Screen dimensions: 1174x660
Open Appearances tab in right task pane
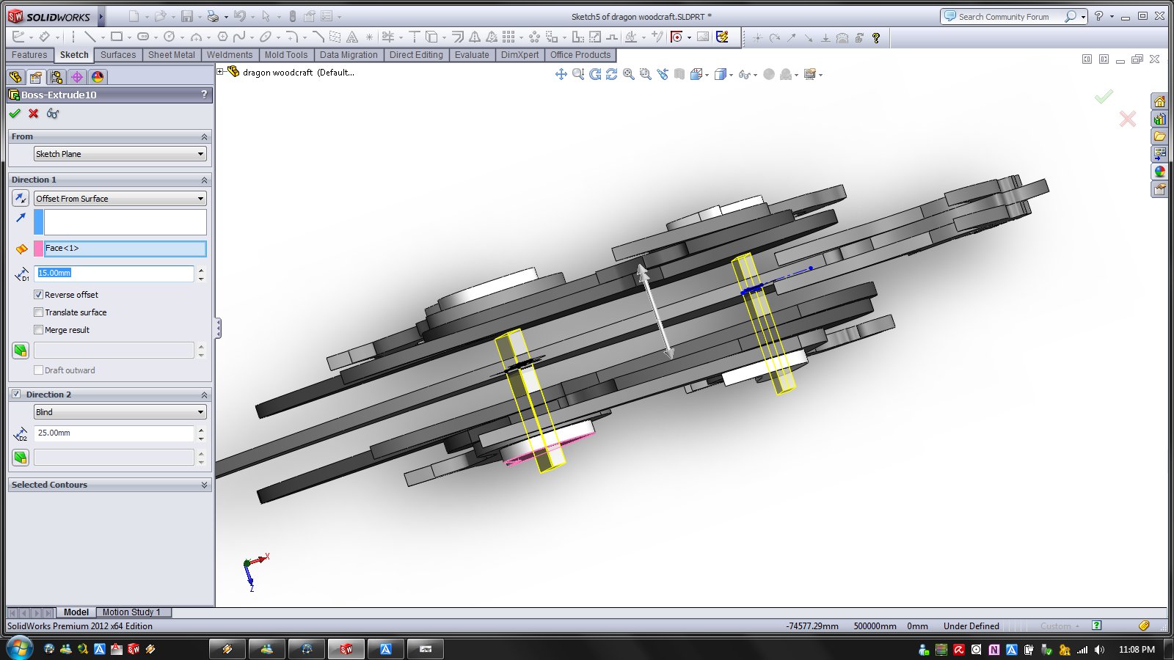point(1159,172)
